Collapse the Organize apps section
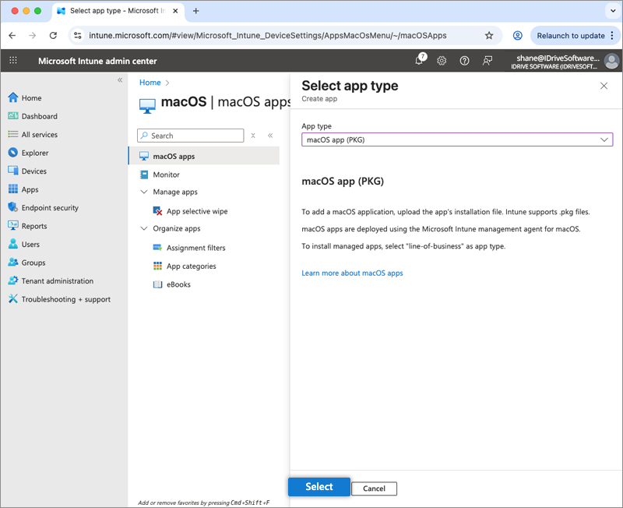Image resolution: width=623 pixels, height=508 pixels. coord(144,229)
